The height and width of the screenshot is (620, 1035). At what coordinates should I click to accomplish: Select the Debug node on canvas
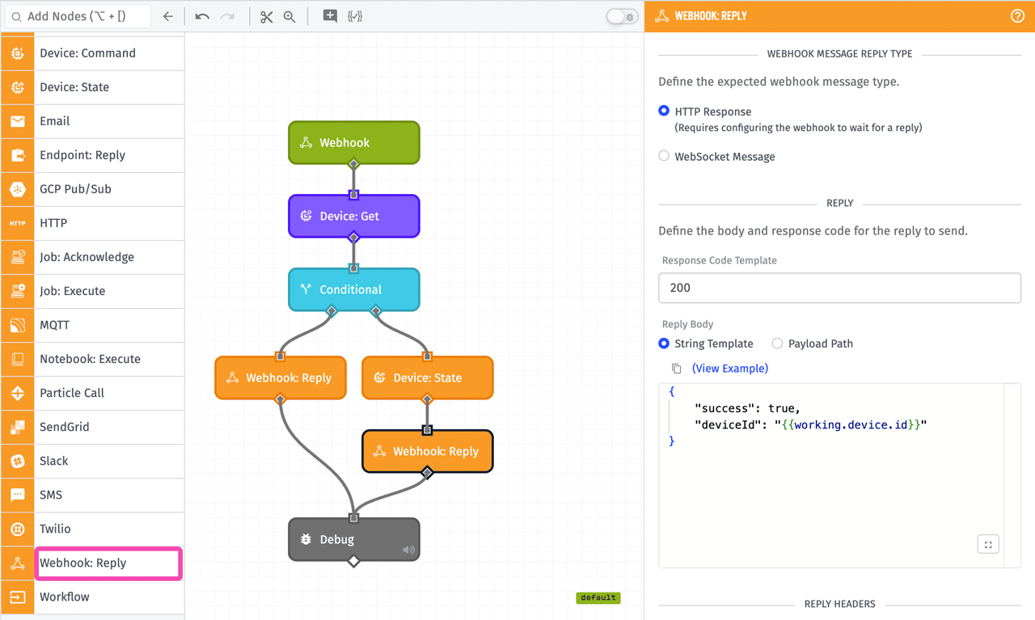pos(354,539)
